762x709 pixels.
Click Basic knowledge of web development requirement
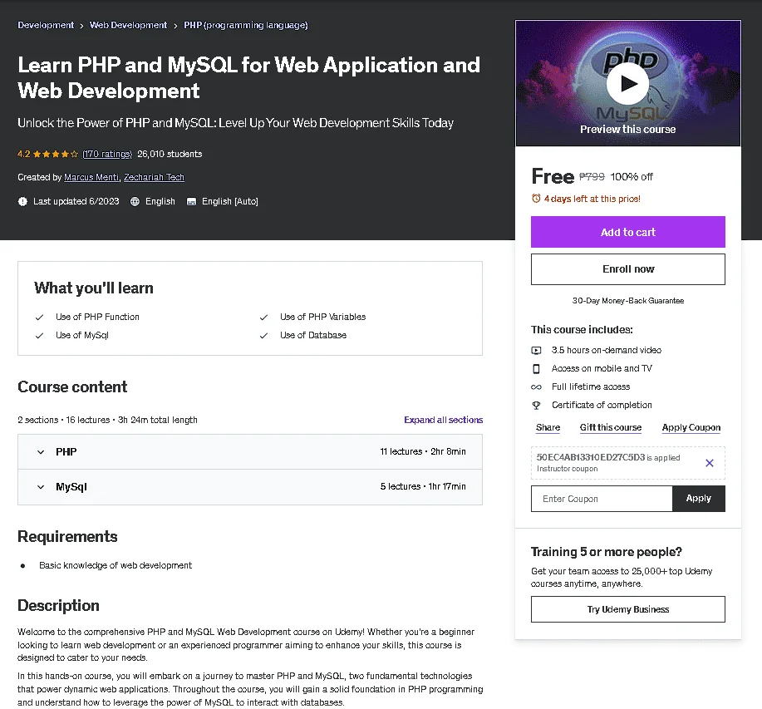tap(116, 566)
